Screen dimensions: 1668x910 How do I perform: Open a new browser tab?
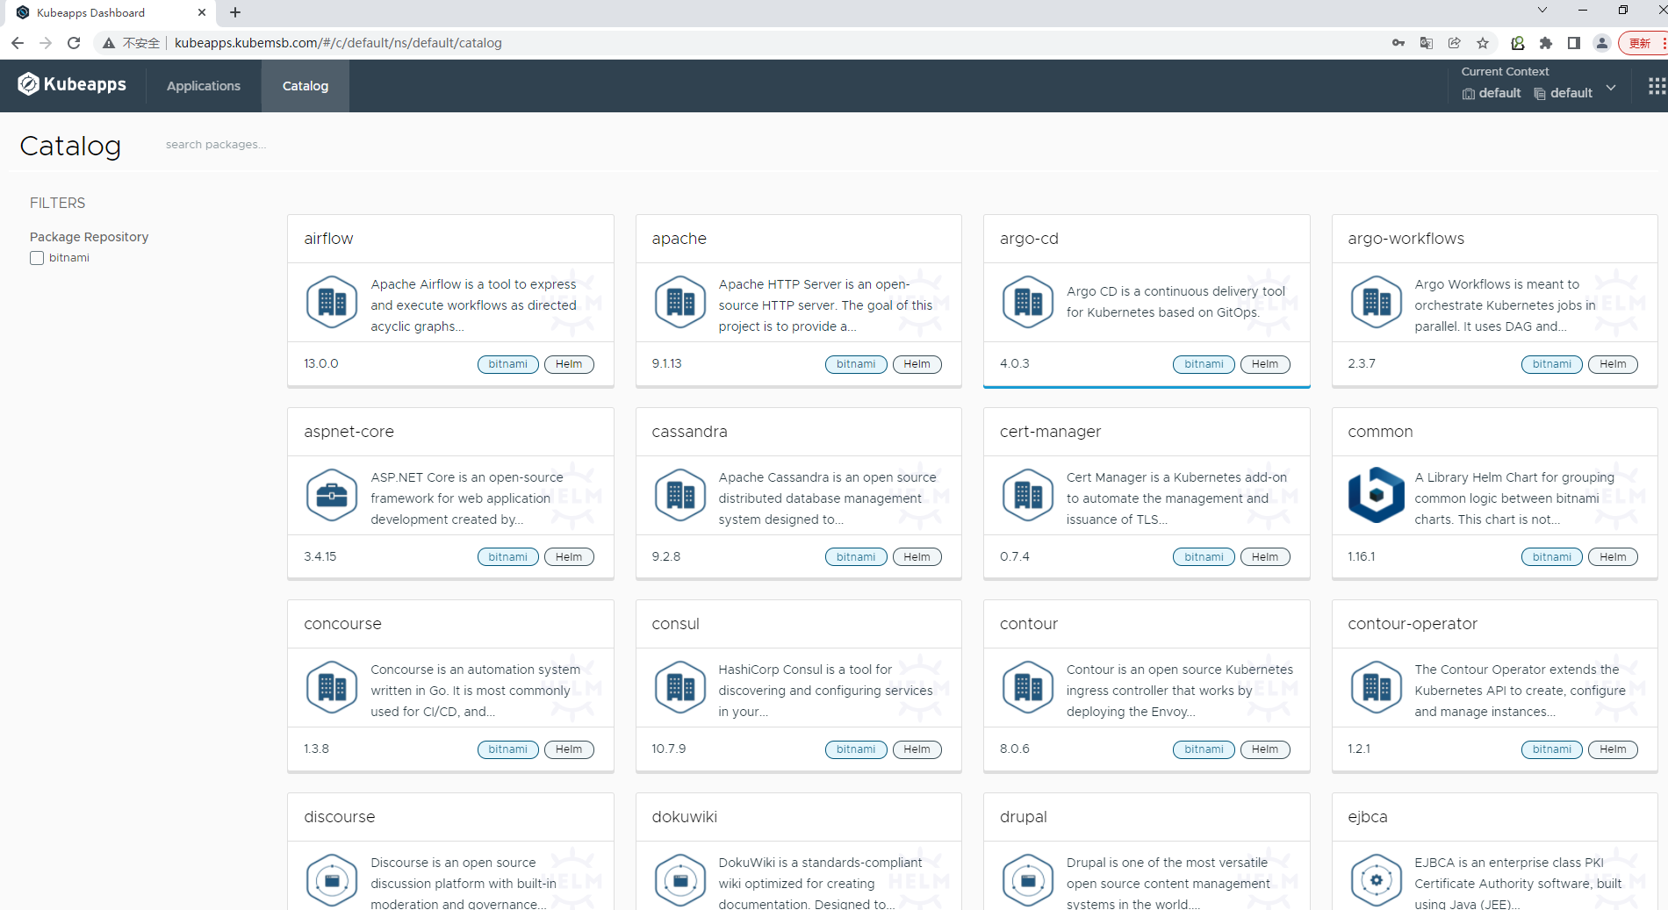235,12
